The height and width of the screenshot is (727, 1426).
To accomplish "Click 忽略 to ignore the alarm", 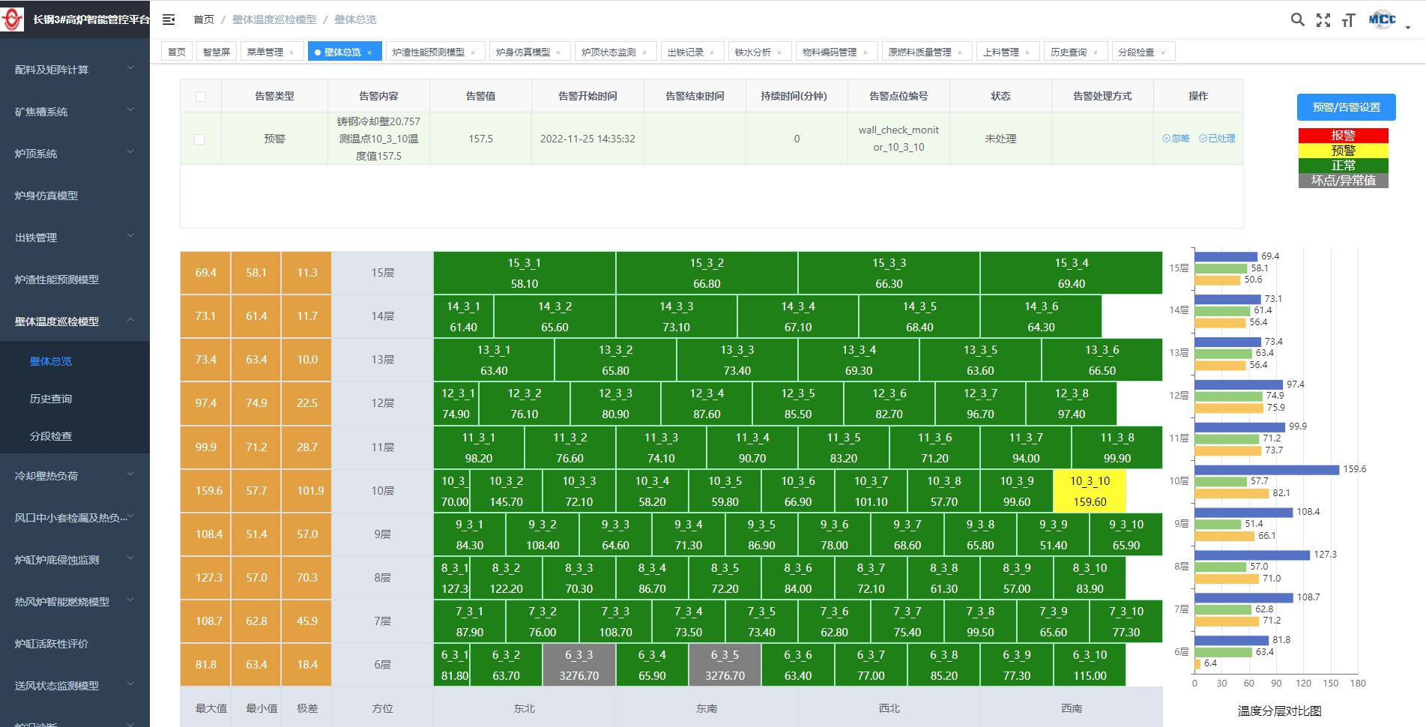I will [1176, 139].
